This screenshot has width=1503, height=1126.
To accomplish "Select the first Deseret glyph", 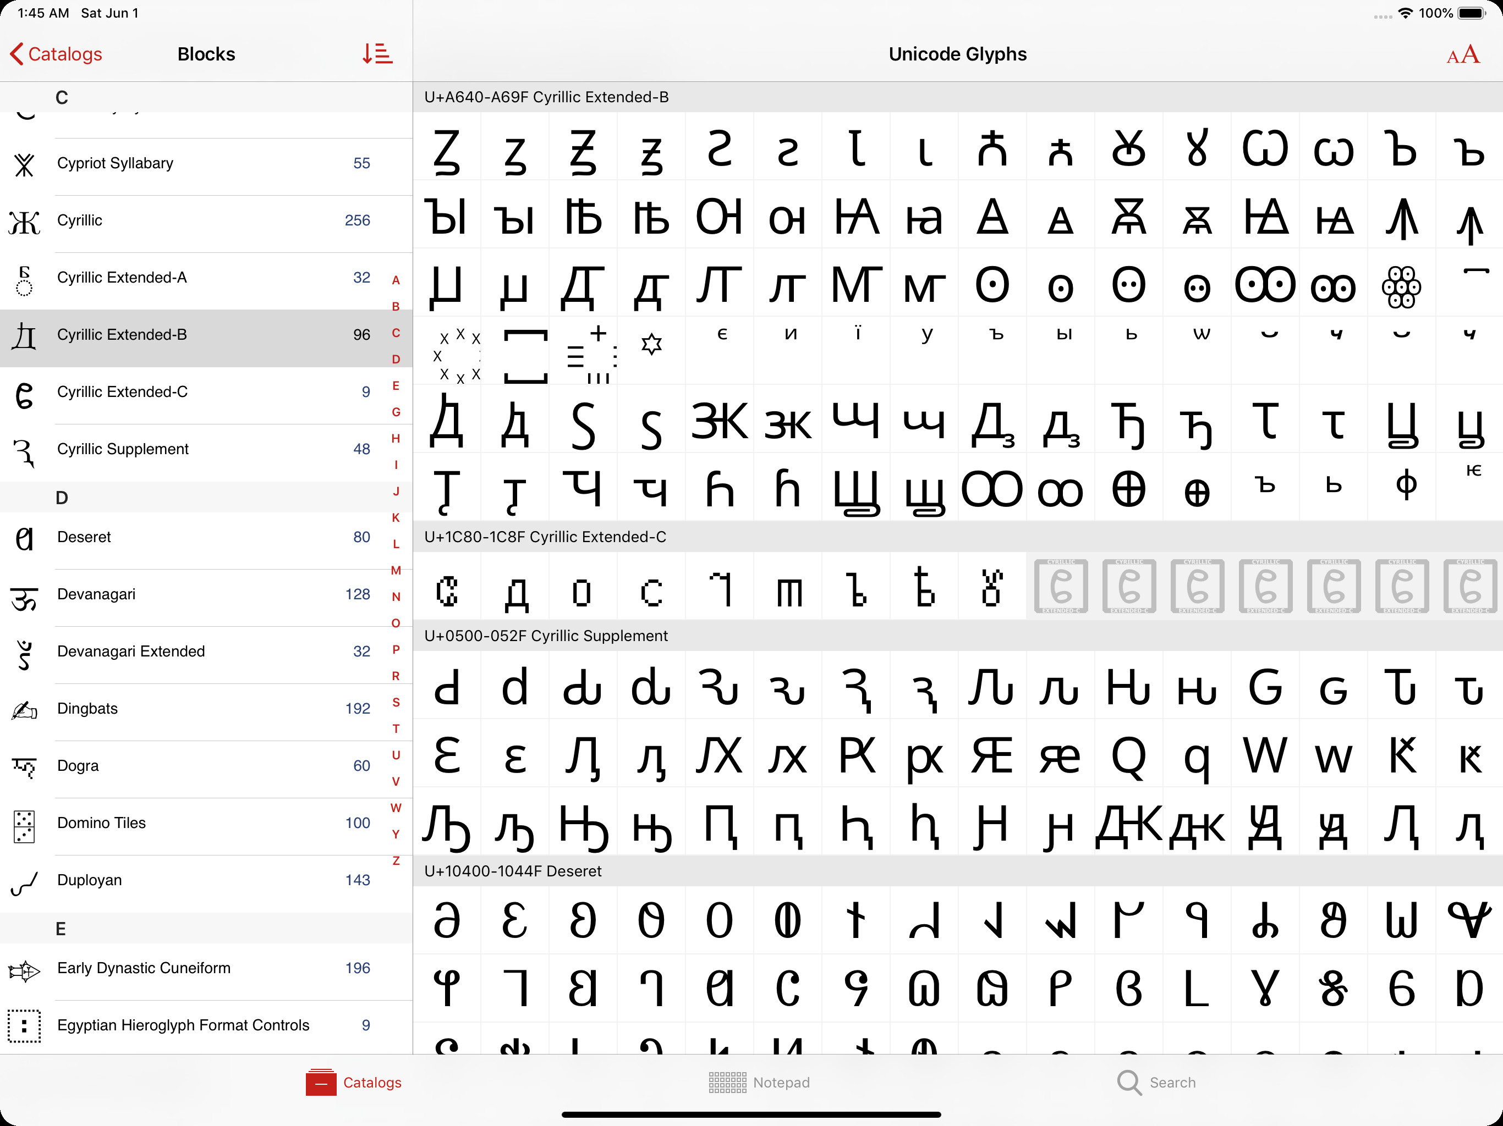I will (x=447, y=920).
